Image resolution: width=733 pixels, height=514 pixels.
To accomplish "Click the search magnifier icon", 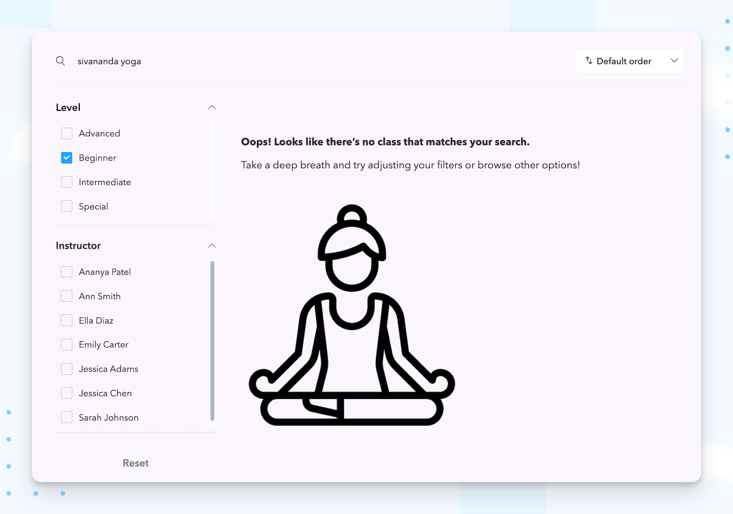I will [60, 61].
